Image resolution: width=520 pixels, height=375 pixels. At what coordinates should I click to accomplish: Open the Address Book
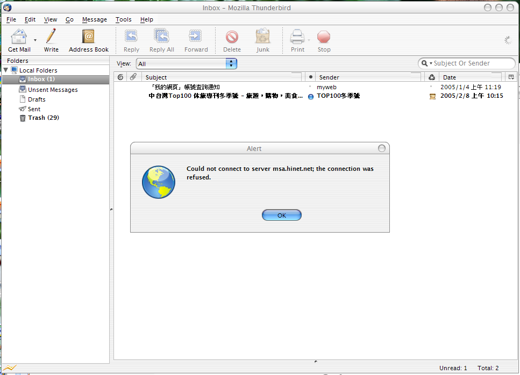[89, 37]
